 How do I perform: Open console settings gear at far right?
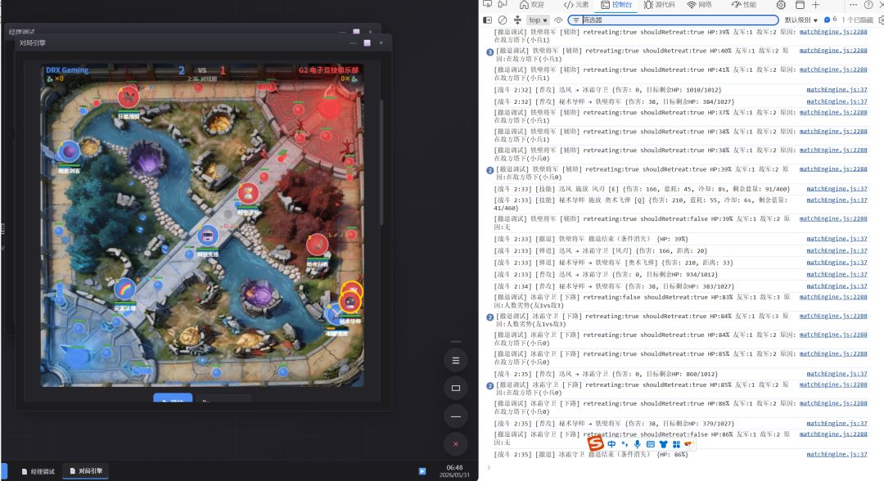click(x=881, y=20)
